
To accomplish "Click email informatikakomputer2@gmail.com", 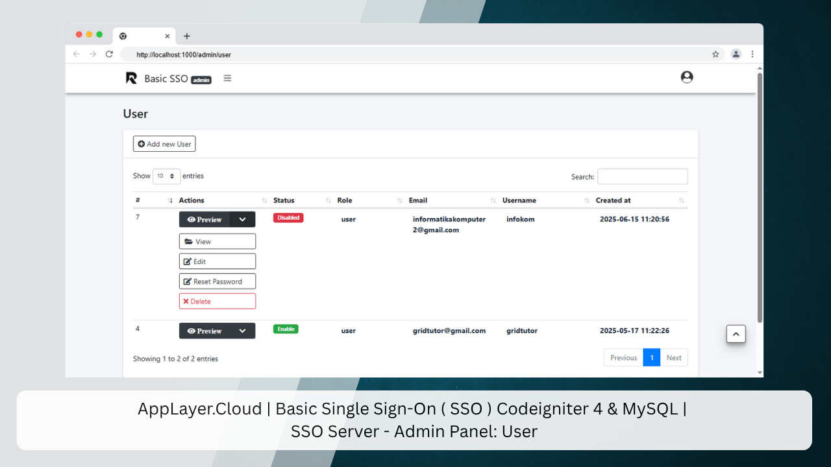I will 449,224.
